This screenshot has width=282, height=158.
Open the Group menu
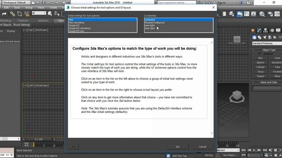(x=29, y=7)
